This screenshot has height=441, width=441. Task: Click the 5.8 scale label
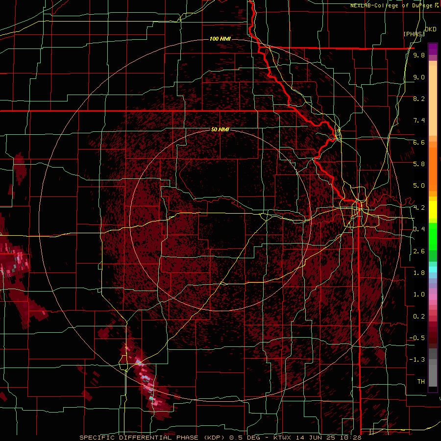point(419,164)
